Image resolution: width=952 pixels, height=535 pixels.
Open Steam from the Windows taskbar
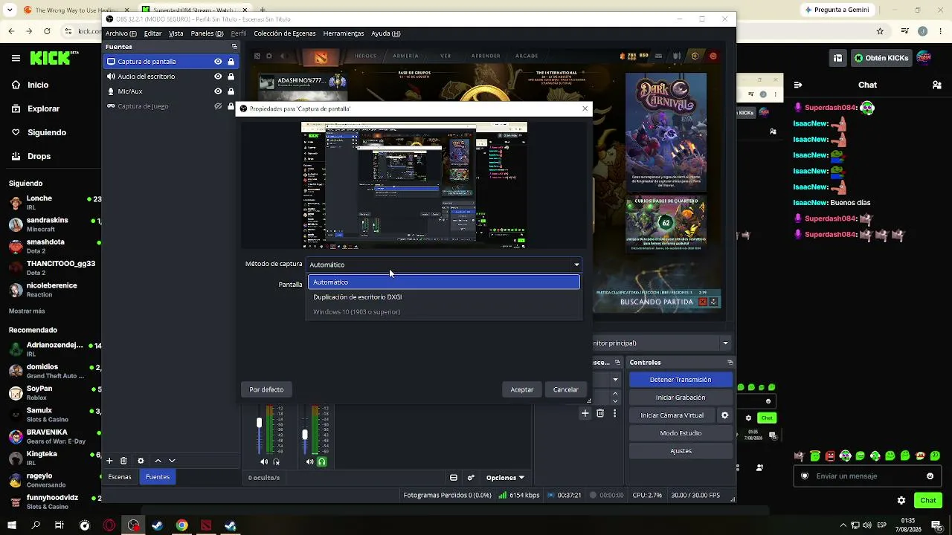click(158, 525)
